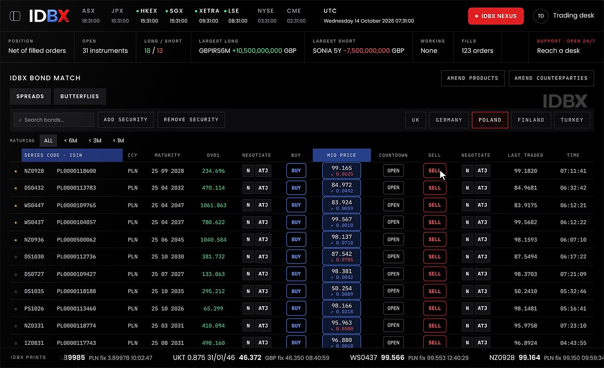This screenshot has height=368, width=604.
Task: Select the Poland country tab
Action: point(490,120)
